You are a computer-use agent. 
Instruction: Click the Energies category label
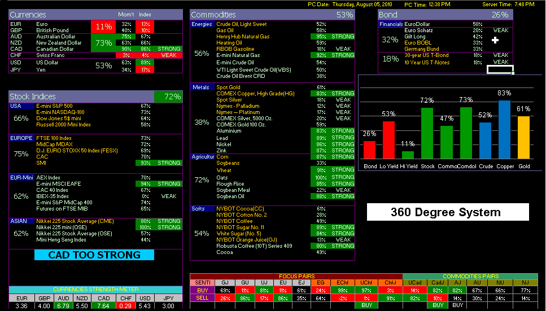(x=202, y=24)
